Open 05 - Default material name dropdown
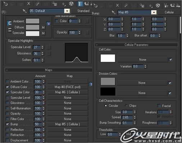The image size is (182, 143). (67, 11)
